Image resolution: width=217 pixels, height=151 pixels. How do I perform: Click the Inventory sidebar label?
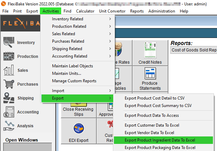26,43
